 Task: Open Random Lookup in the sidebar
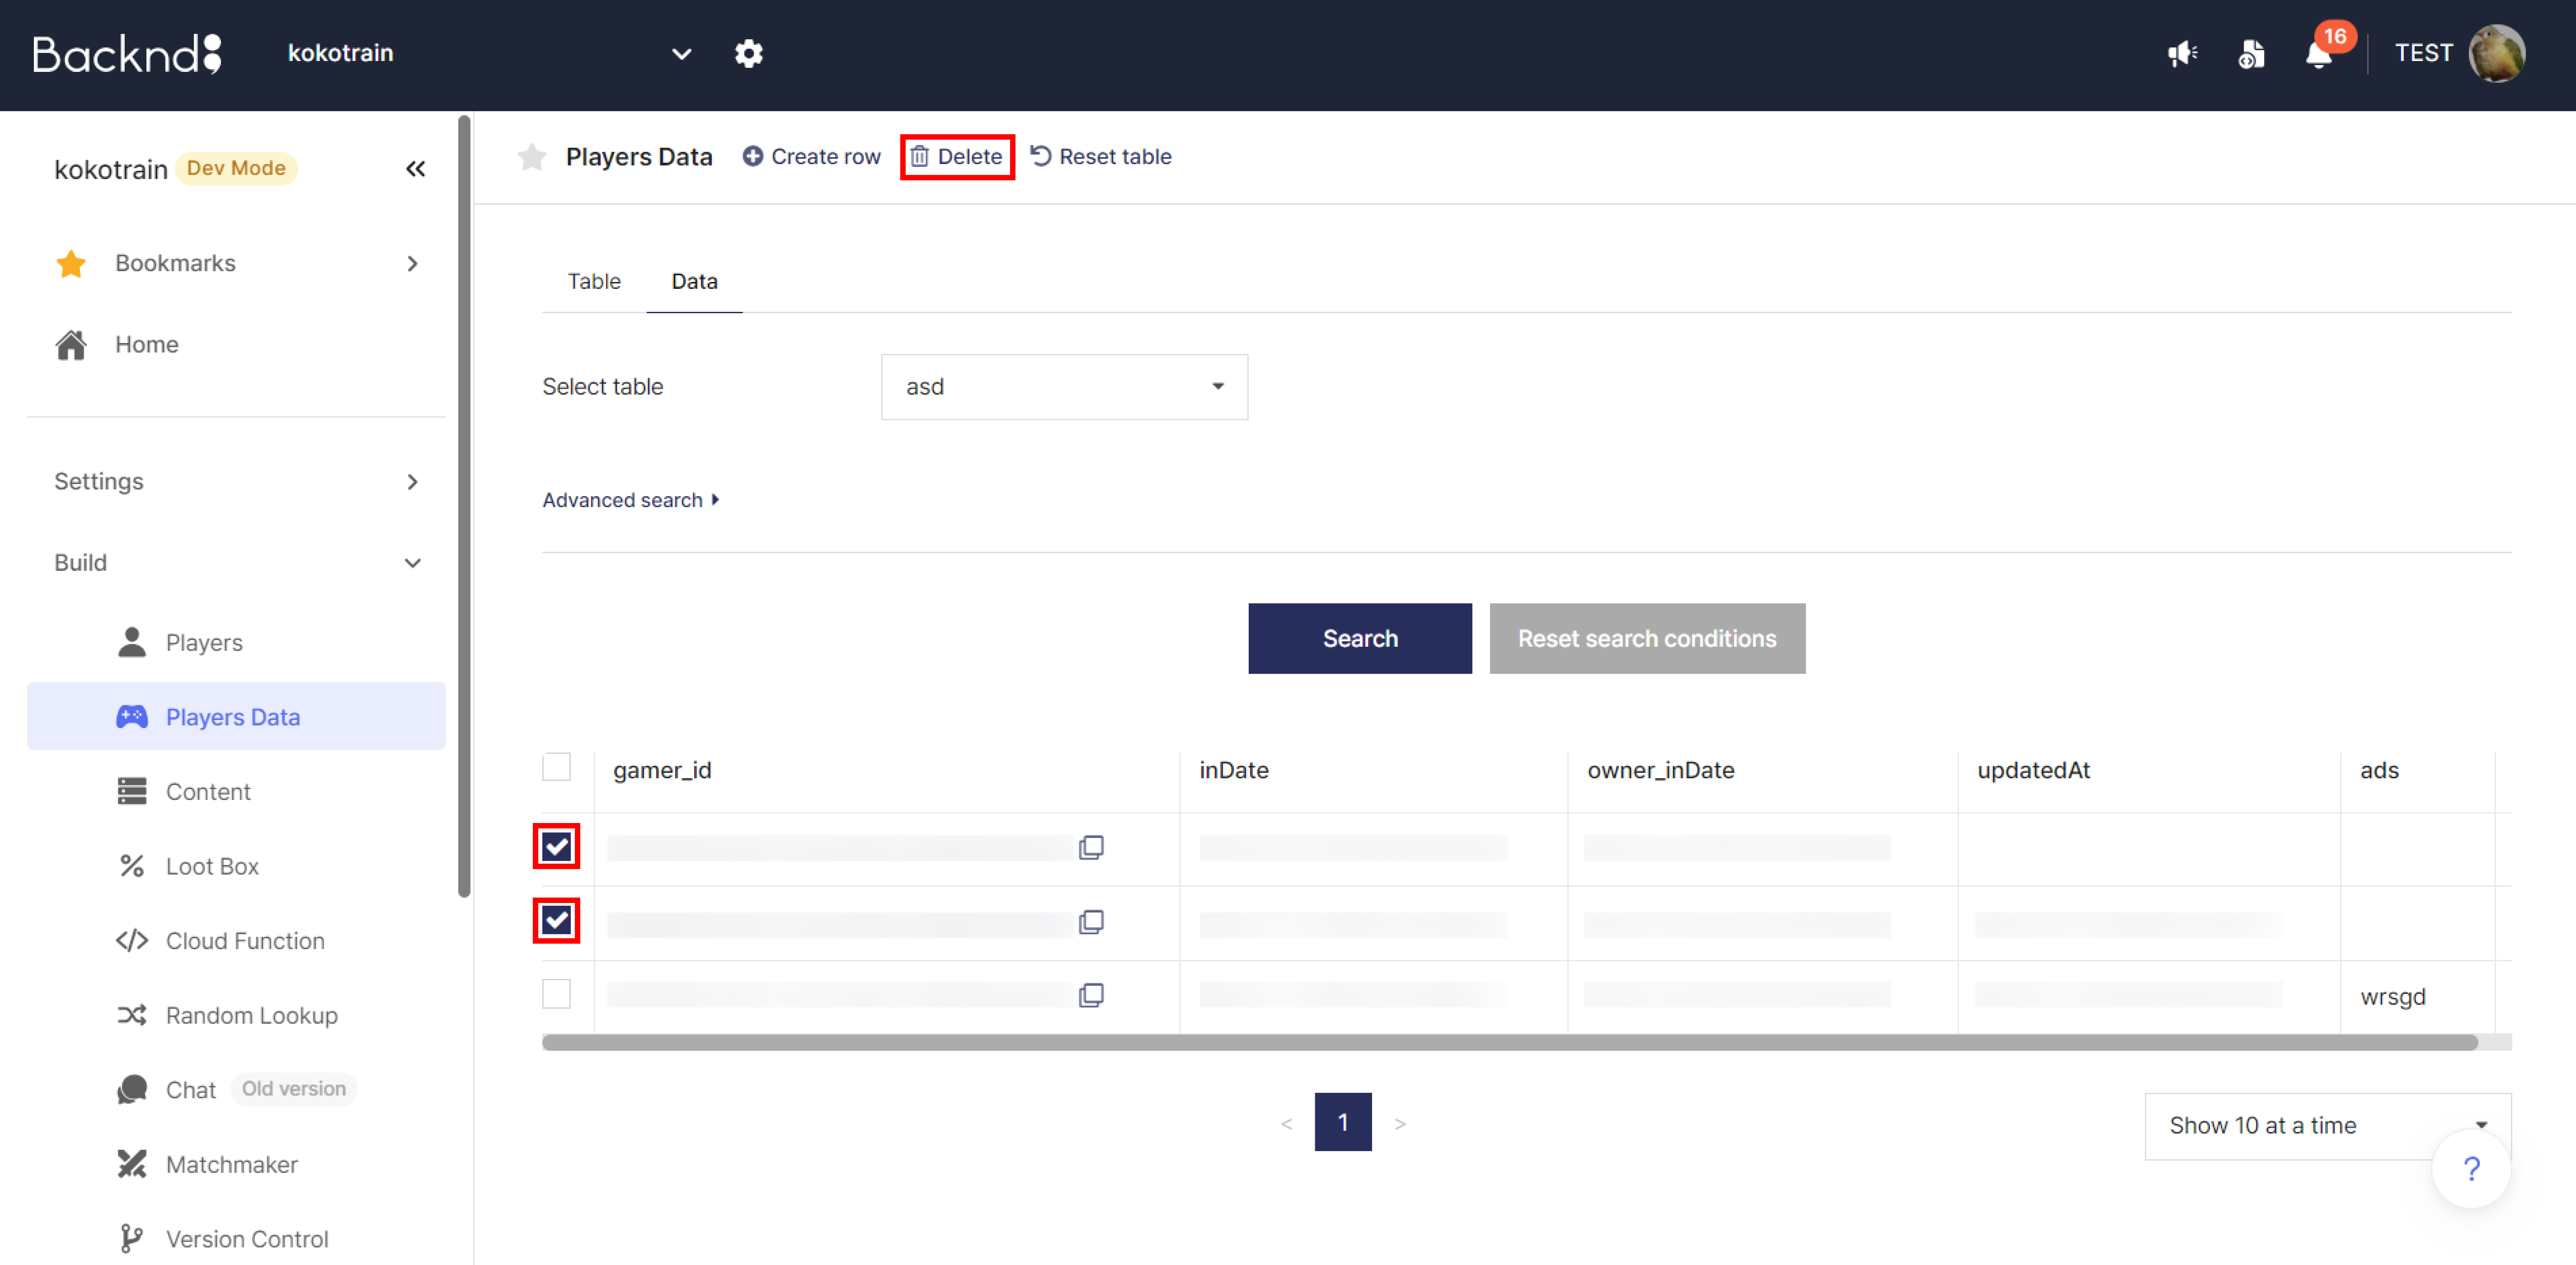(236, 1015)
